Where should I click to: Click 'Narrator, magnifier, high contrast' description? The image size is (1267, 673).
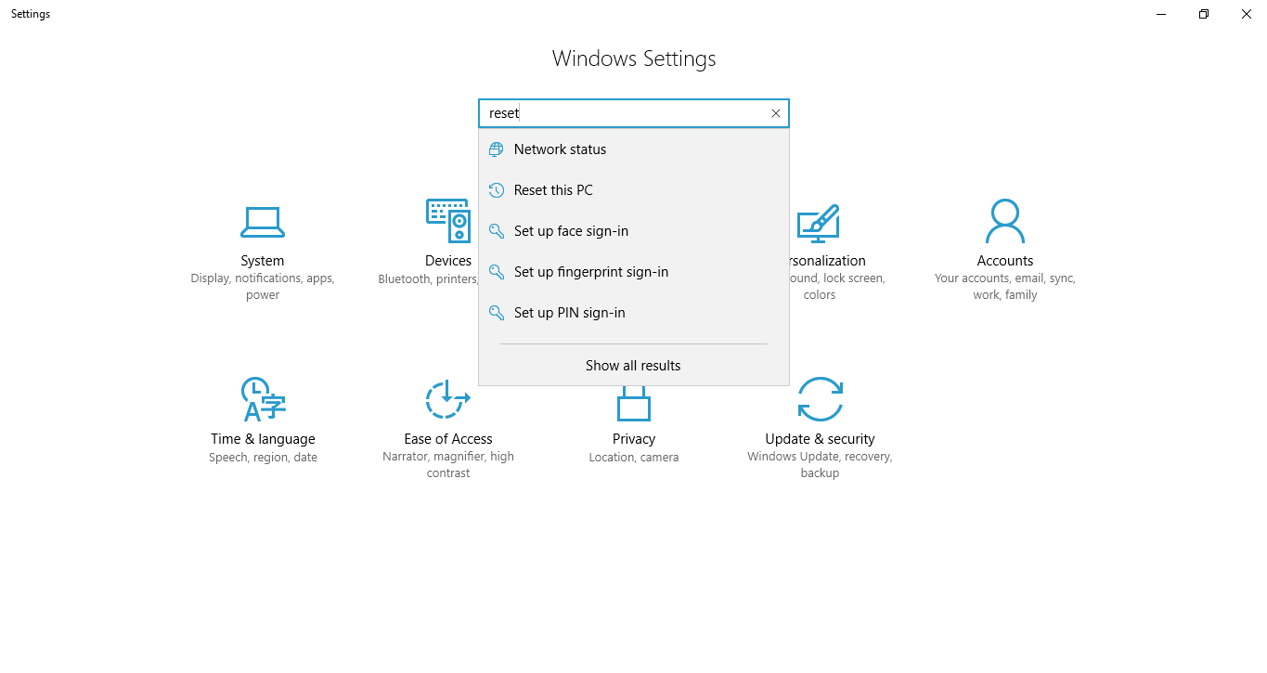448,465
